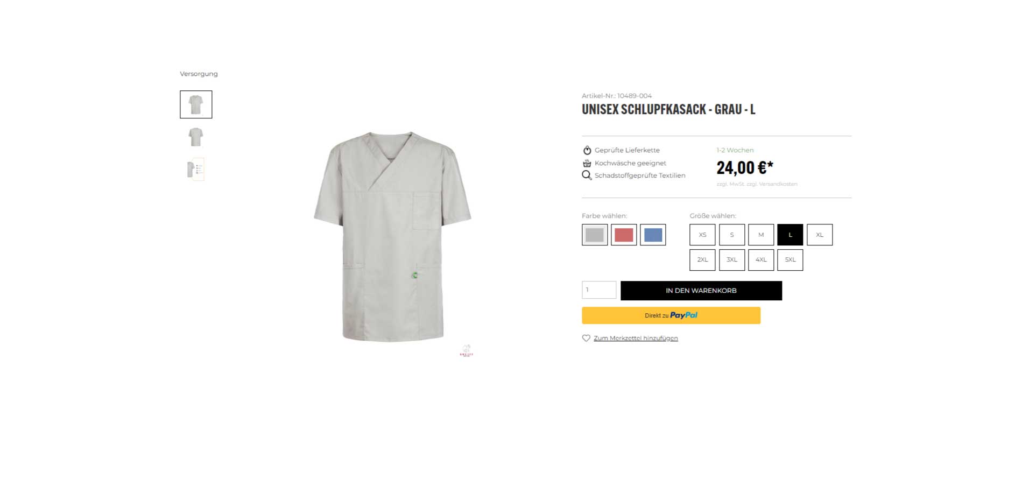Image resolution: width=1029 pixels, height=486 pixels.
Task: Choose the red color swatch
Action: pyautogui.click(x=624, y=235)
